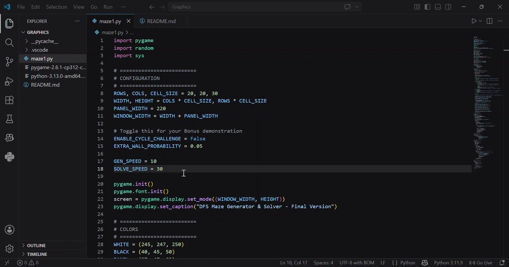Switch to the README.md tab

coord(157,21)
